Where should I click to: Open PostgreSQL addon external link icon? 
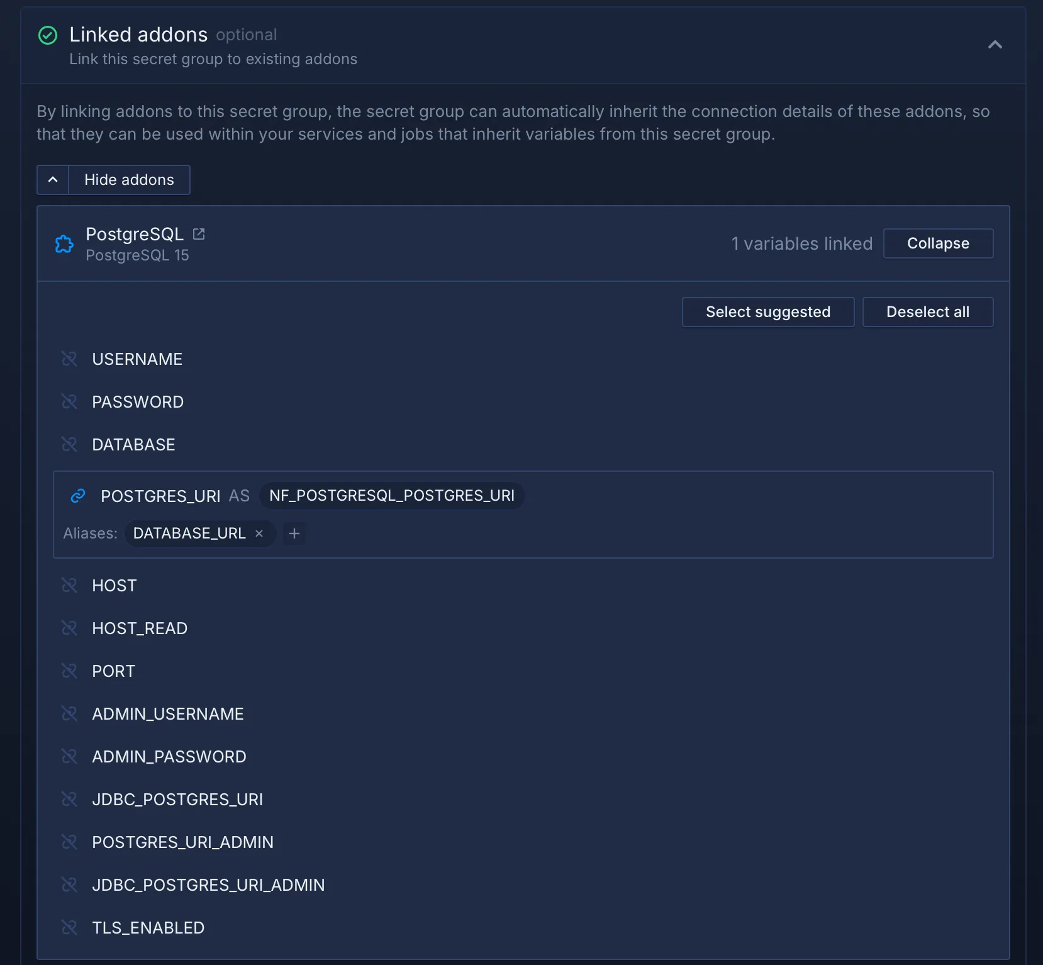point(199,234)
